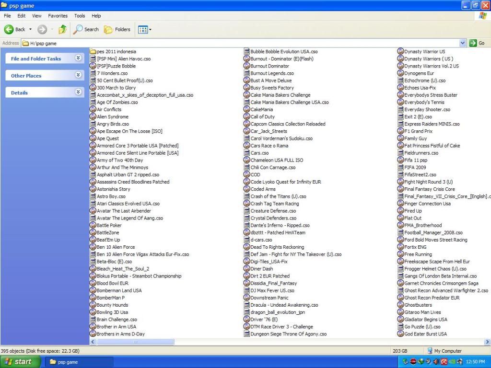
Task: Click the Burnout Legends.cso file icon
Action: [x=247, y=73]
